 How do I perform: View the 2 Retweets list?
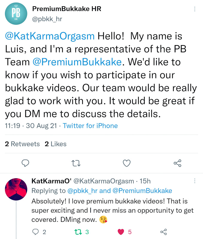(x=22, y=144)
